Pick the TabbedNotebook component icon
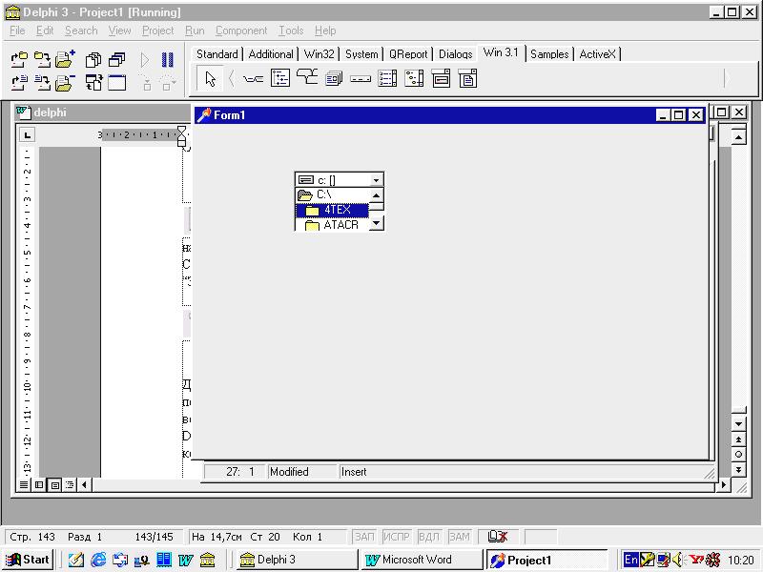763x572 pixels. [x=307, y=78]
